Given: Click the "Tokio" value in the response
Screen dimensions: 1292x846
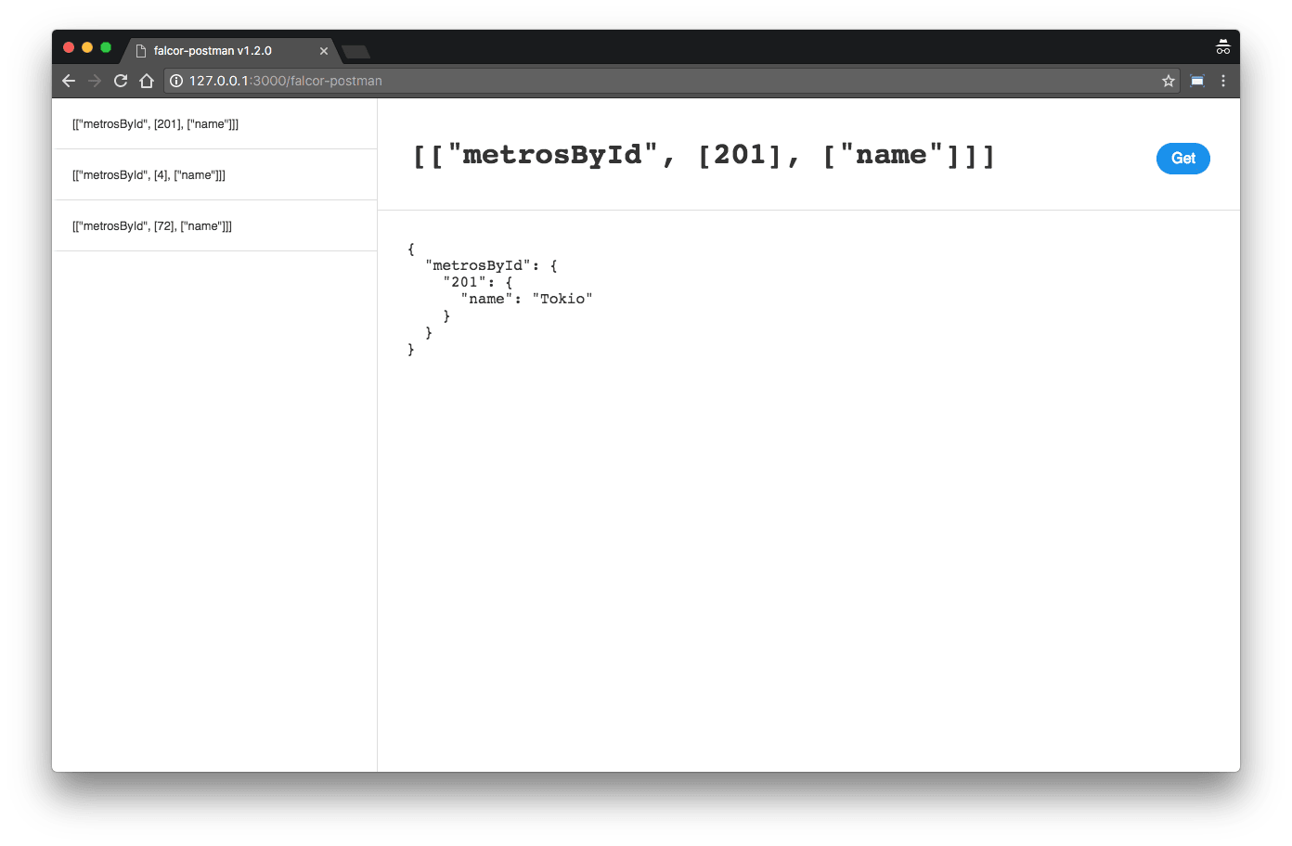Looking at the screenshot, I should pyautogui.click(x=562, y=299).
